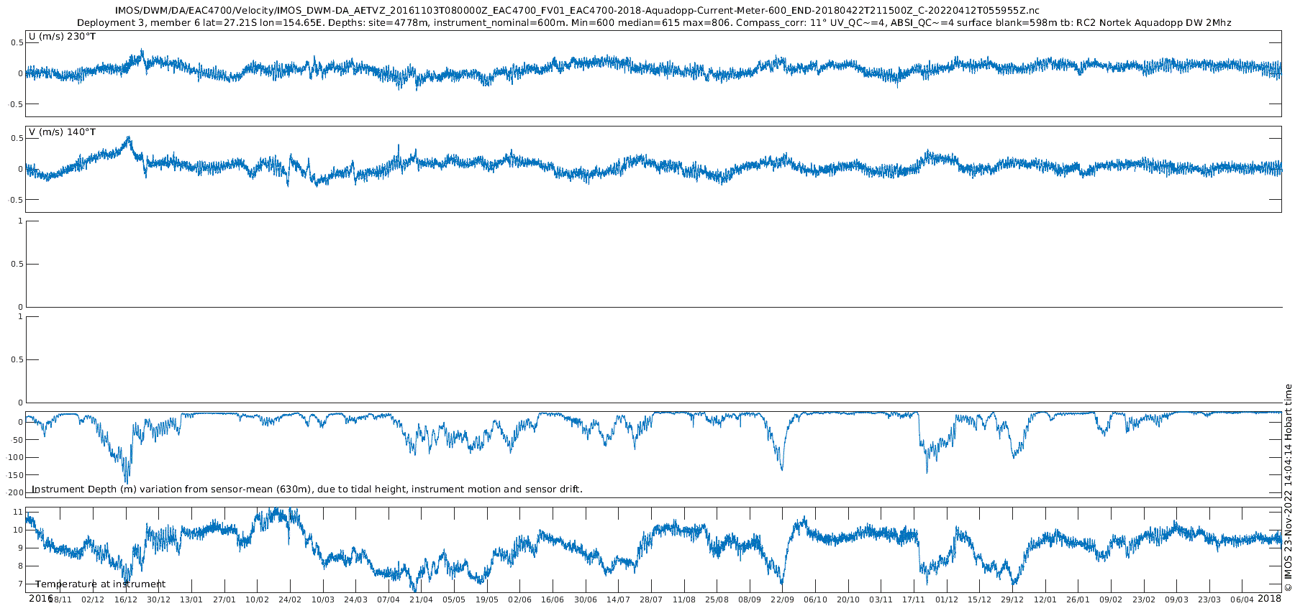Select the '14/07' date tick label
The image size is (1295, 611).
(619, 599)
